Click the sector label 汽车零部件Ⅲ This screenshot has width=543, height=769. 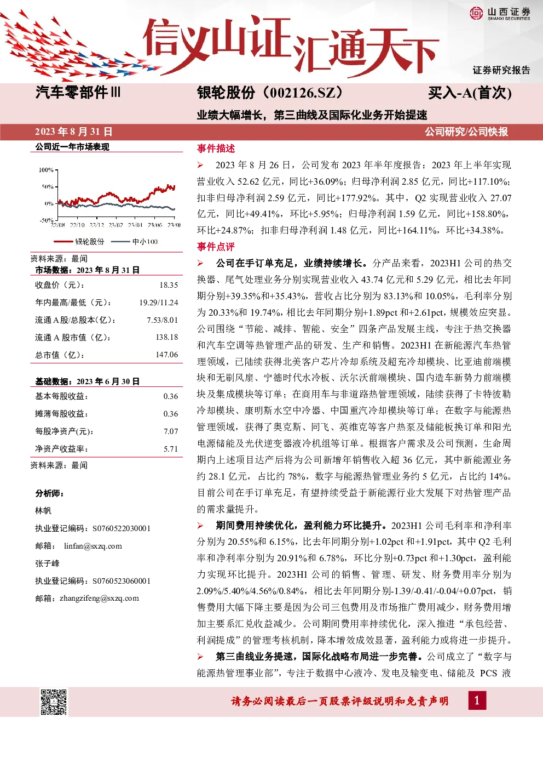tap(78, 92)
